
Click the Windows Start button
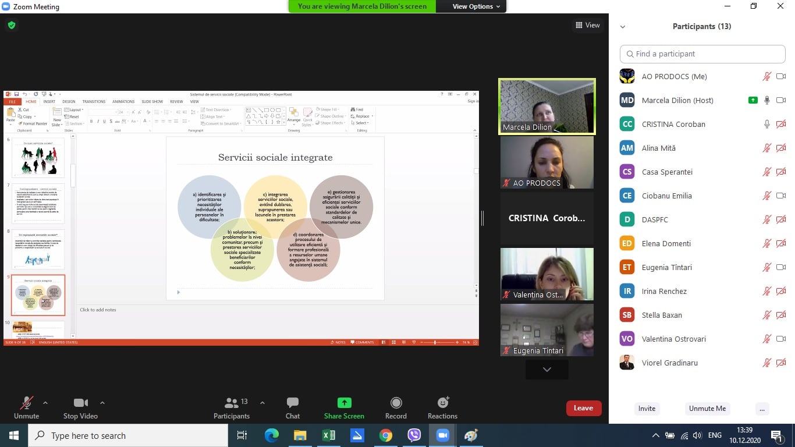click(x=14, y=435)
